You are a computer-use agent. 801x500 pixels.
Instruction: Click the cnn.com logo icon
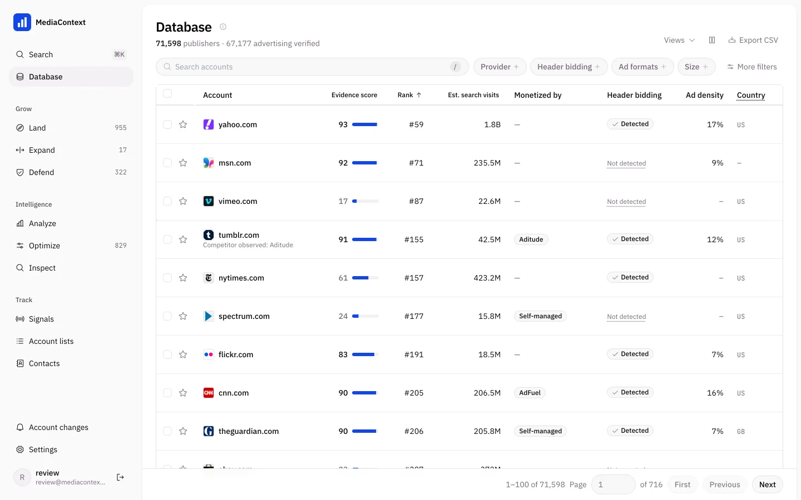pyautogui.click(x=209, y=393)
